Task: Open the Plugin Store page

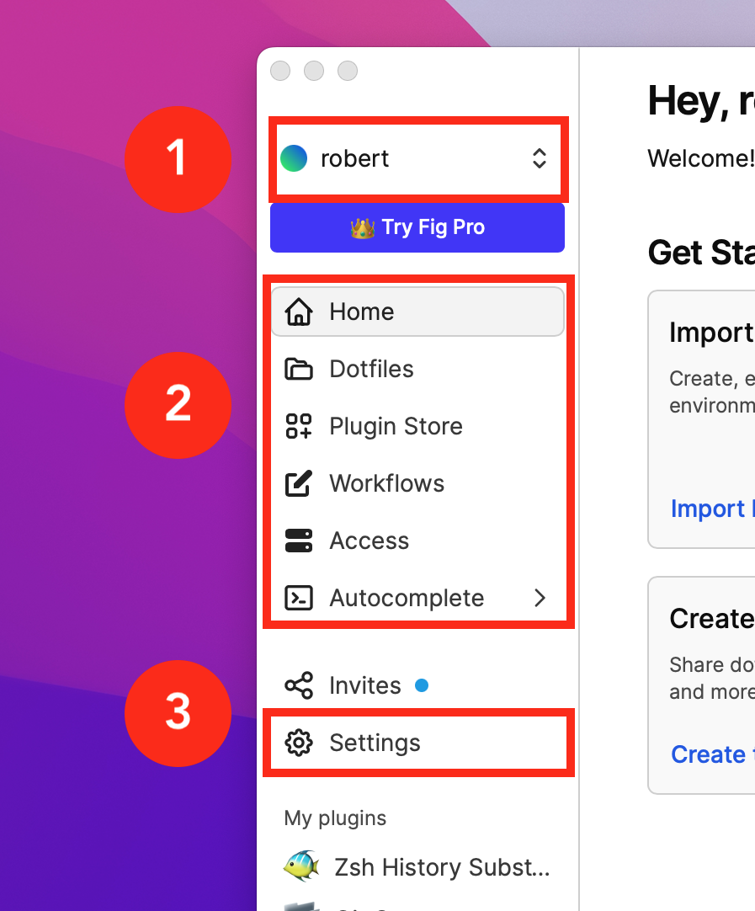Action: tap(417, 426)
